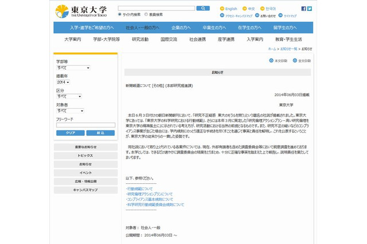Open the 対象者 dropdown
The width and height of the screenshot is (367, 244).
pos(70,111)
